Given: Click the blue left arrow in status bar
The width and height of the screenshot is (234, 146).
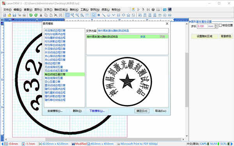Looking at the screenshot, I should pyautogui.click(x=2, y=144).
